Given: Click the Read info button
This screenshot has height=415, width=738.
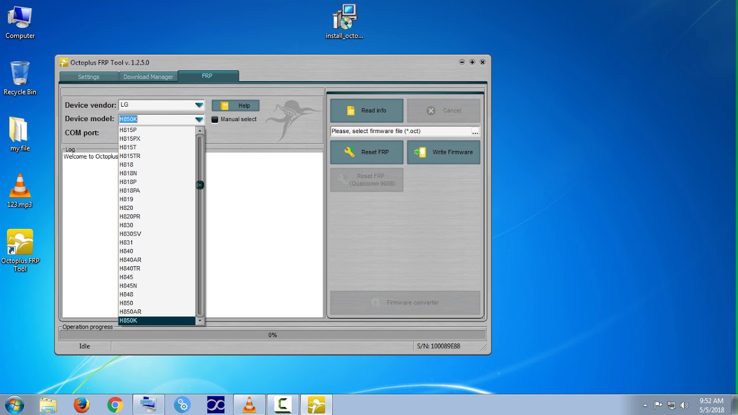Looking at the screenshot, I should point(367,111).
